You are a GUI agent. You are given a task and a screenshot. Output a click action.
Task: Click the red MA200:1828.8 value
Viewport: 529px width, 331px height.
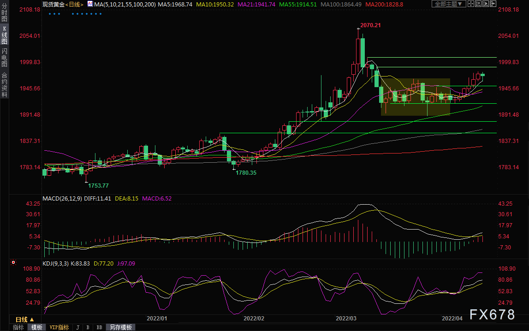[x=384, y=5]
